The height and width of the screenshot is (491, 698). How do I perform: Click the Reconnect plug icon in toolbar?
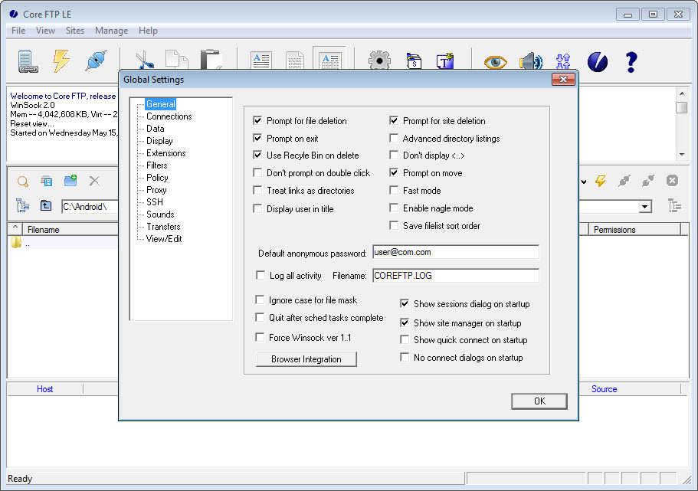click(x=96, y=61)
